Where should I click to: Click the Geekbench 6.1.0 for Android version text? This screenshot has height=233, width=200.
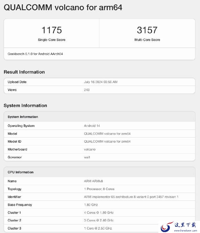(35, 54)
